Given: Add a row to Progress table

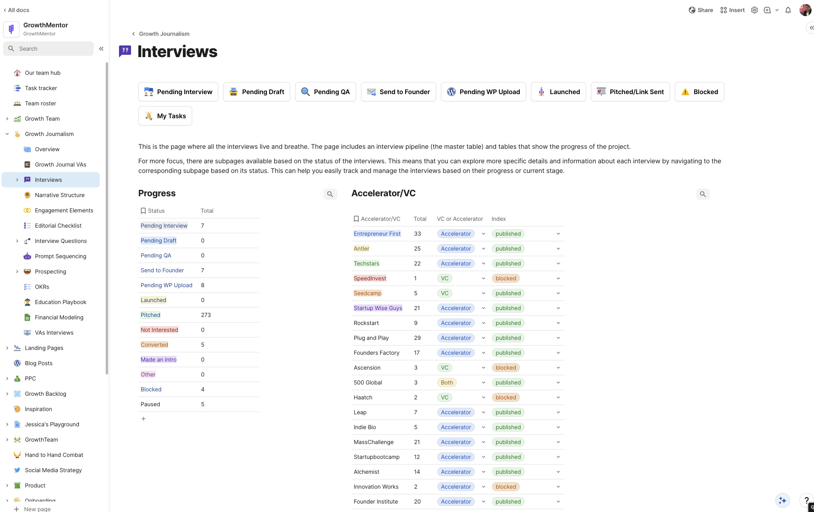Looking at the screenshot, I should (144, 419).
